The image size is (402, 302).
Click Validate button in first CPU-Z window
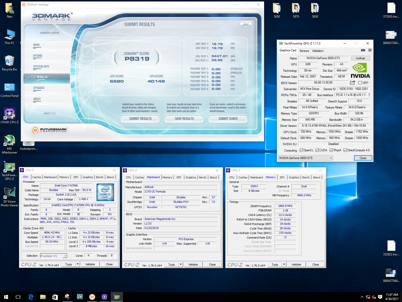pos(90,264)
